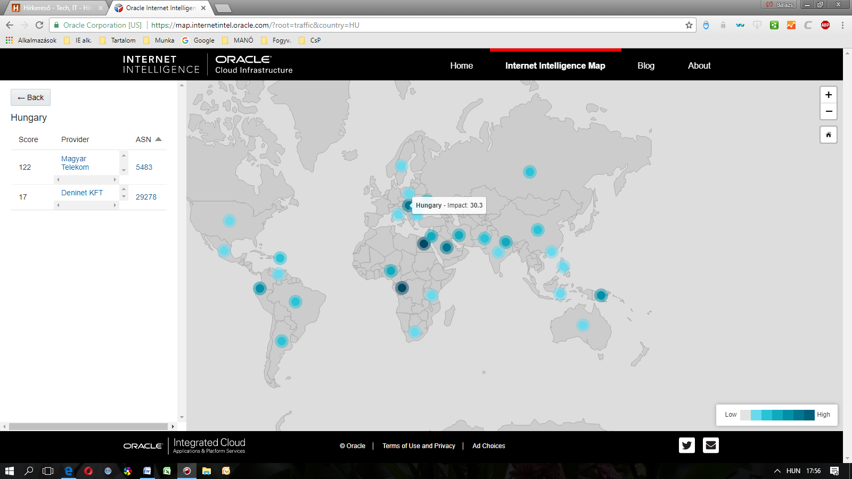Viewport: 852px width, 479px height.
Task: Open the MANÓ bookmarks folder
Action: [x=237, y=40]
